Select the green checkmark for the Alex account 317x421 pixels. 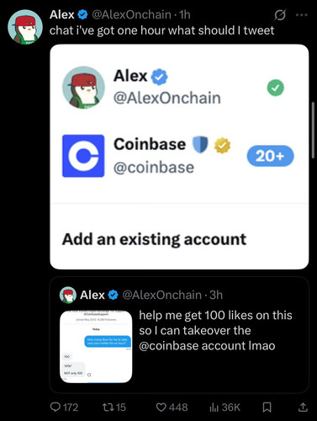tap(276, 88)
